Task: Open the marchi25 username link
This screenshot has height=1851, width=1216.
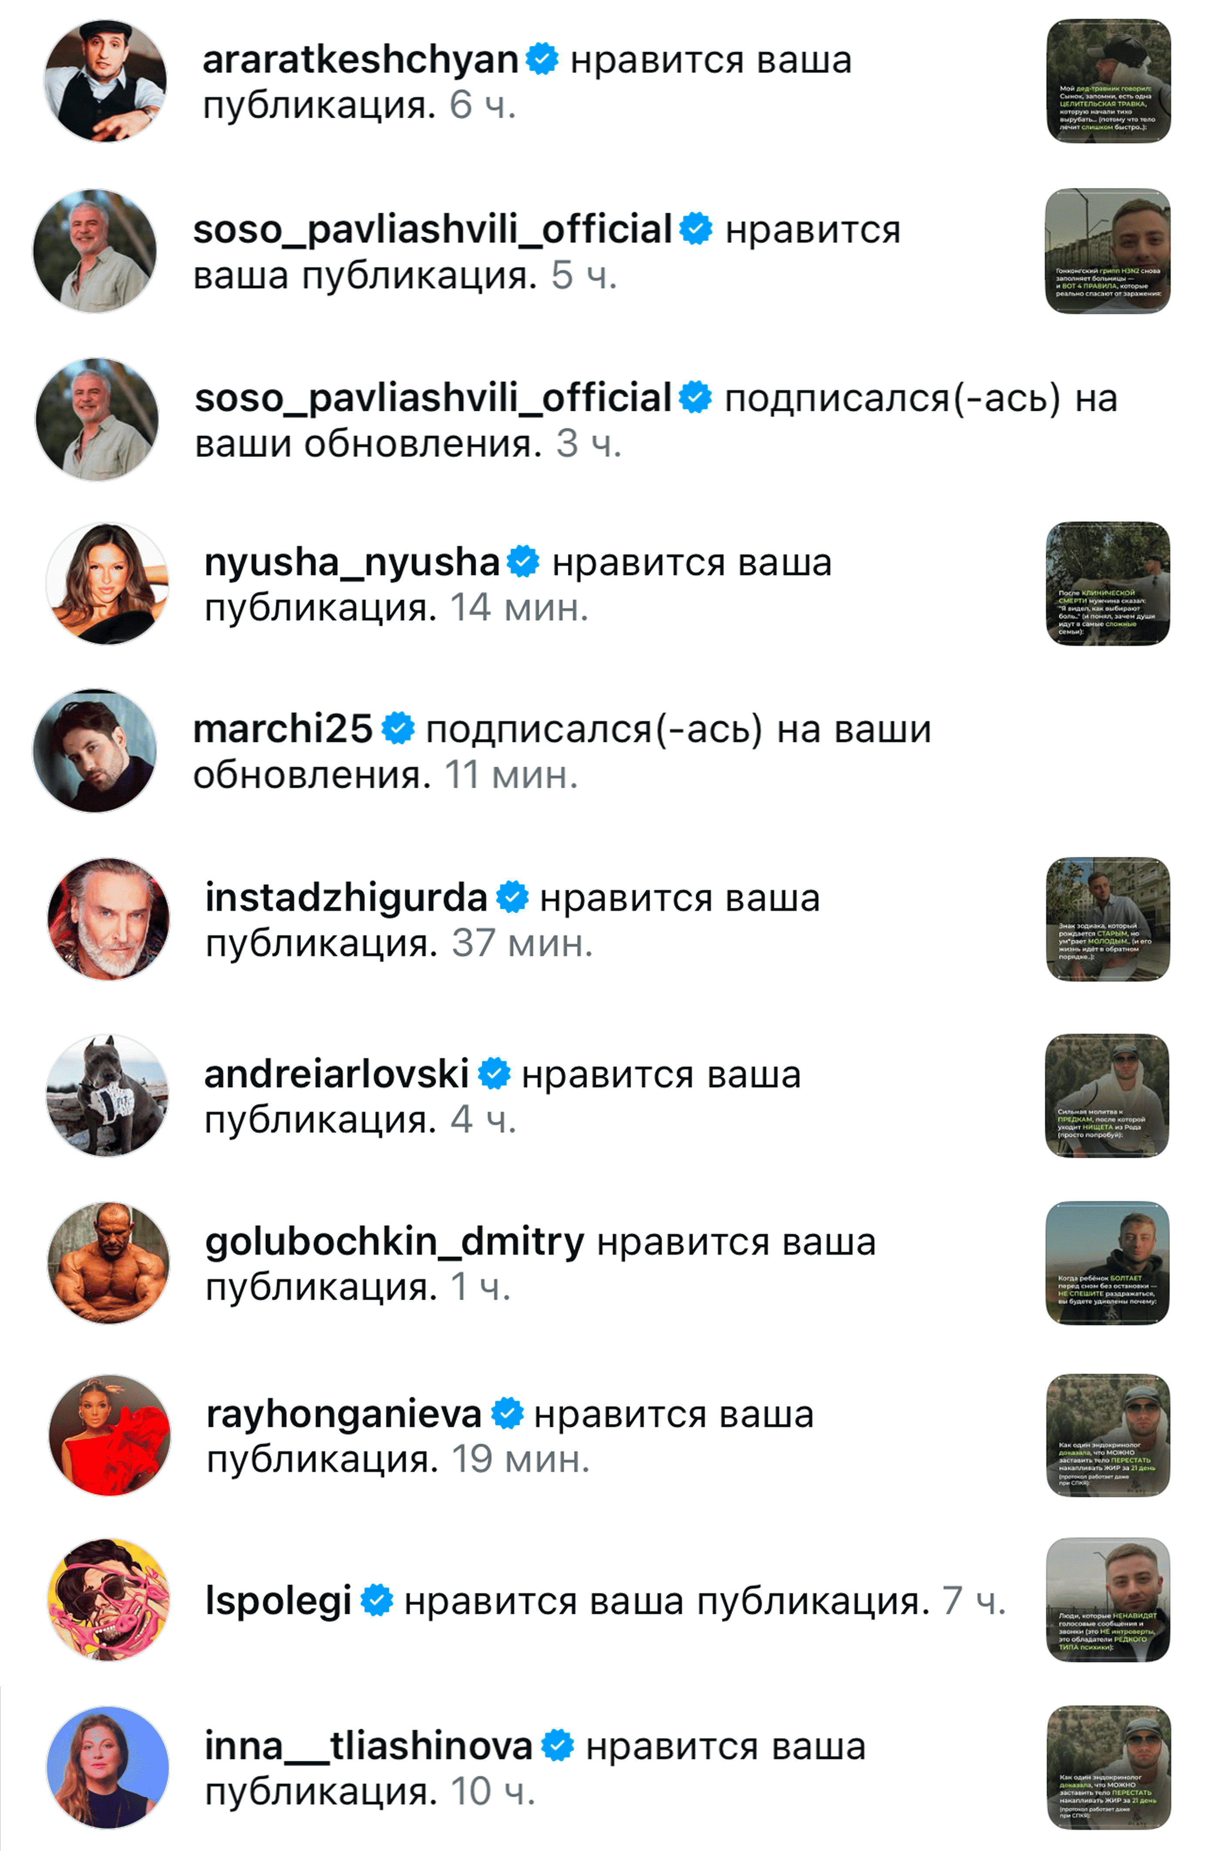Action: (x=283, y=729)
